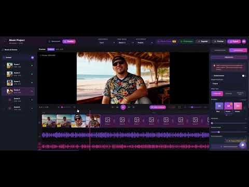This screenshot has width=249, height=187.
Task: Expand the chevron on the Scene 6 row
Action: (x=32, y=109)
